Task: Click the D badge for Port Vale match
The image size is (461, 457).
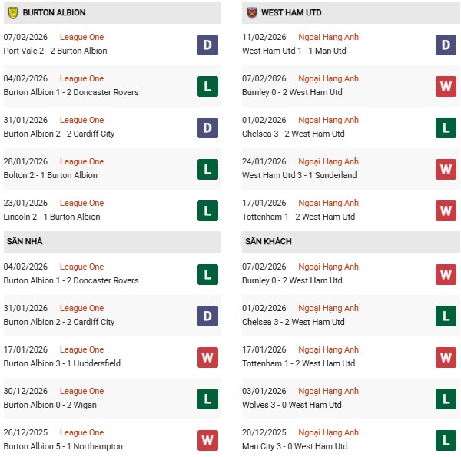Action: [207, 45]
